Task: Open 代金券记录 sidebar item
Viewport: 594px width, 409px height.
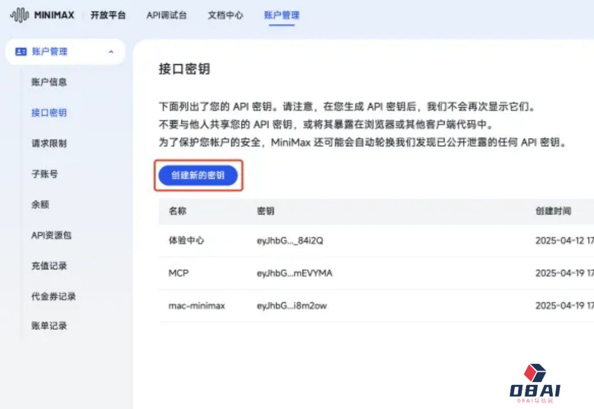Action: click(53, 296)
